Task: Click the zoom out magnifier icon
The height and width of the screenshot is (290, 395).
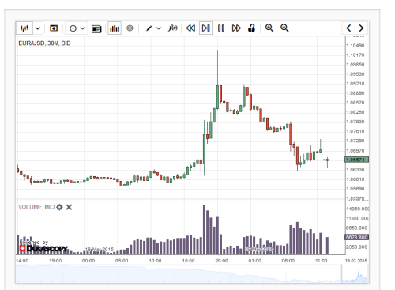Action: (284, 28)
